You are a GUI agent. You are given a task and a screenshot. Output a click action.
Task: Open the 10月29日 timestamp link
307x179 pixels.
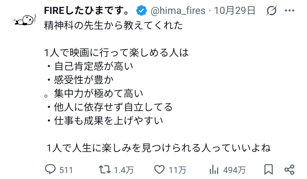pos(235,11)
